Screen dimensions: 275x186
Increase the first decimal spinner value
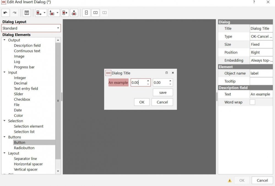pos(148,81)
